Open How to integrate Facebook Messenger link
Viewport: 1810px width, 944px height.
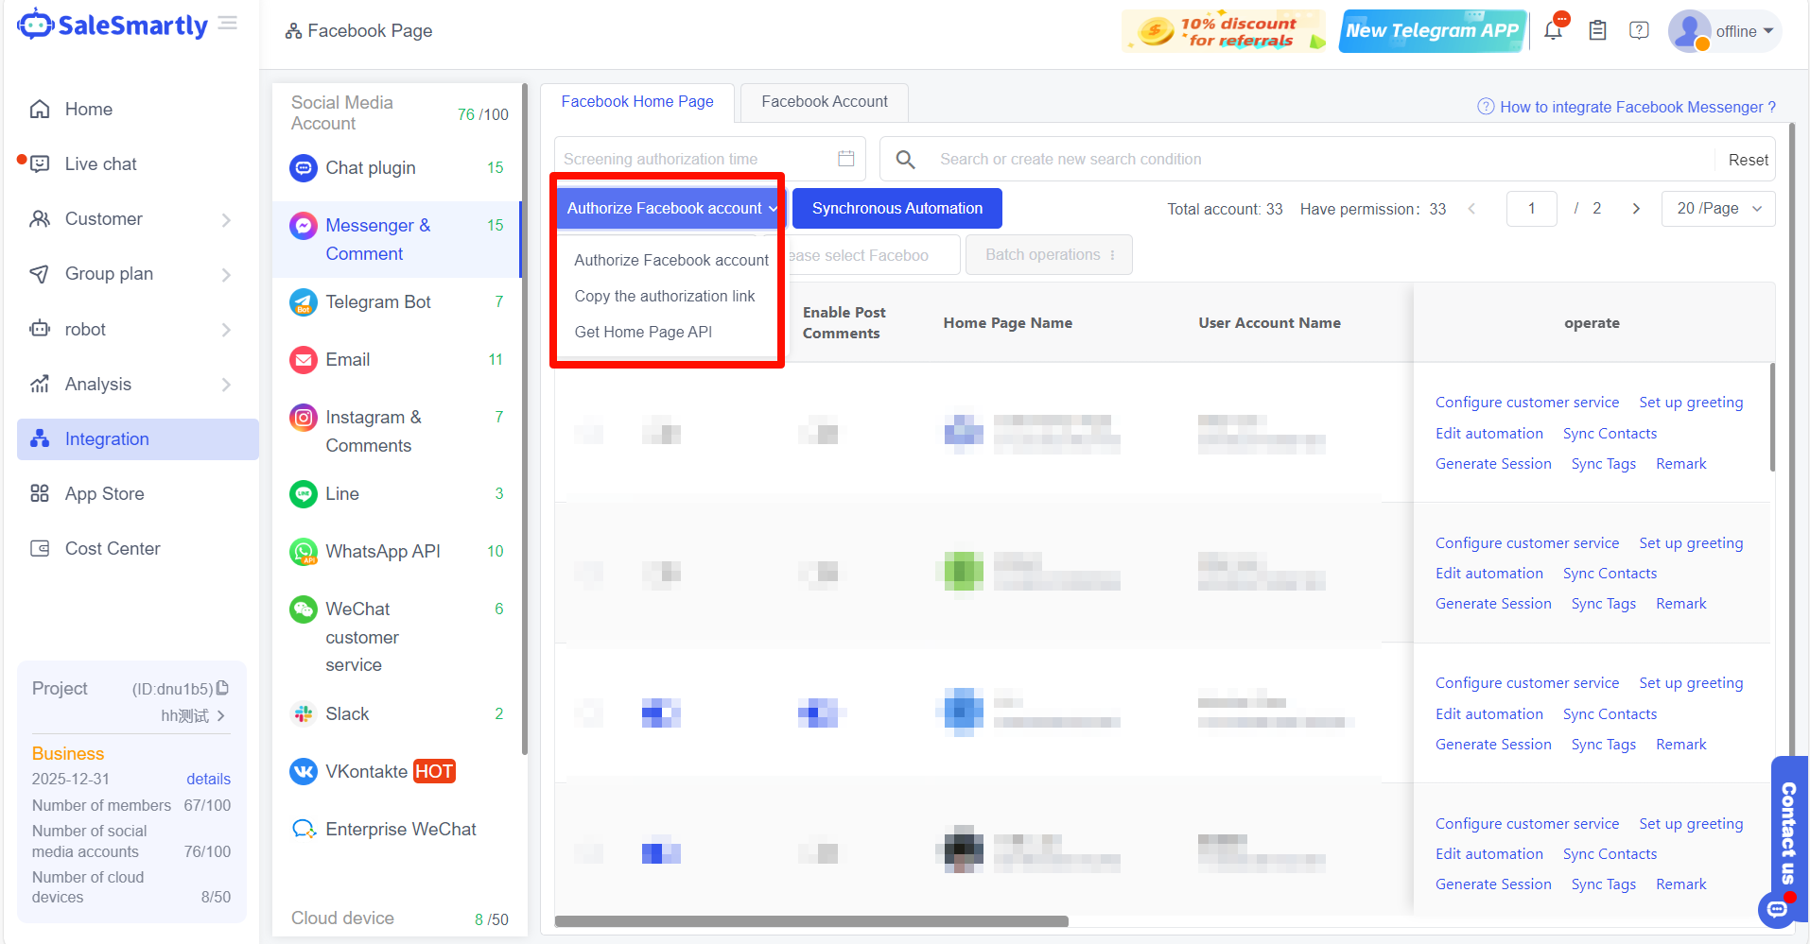click(x=1637, y=107)
